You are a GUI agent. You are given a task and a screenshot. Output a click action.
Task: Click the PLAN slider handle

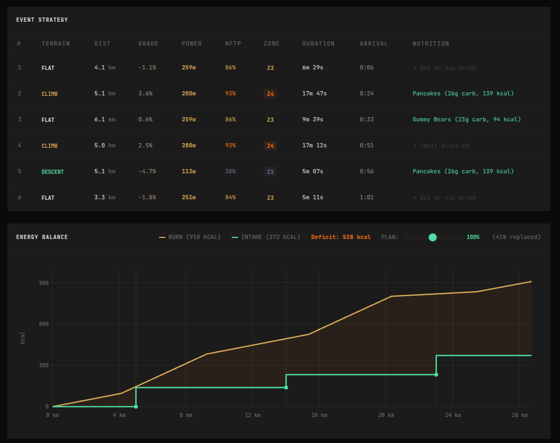(x=433, y=237)
